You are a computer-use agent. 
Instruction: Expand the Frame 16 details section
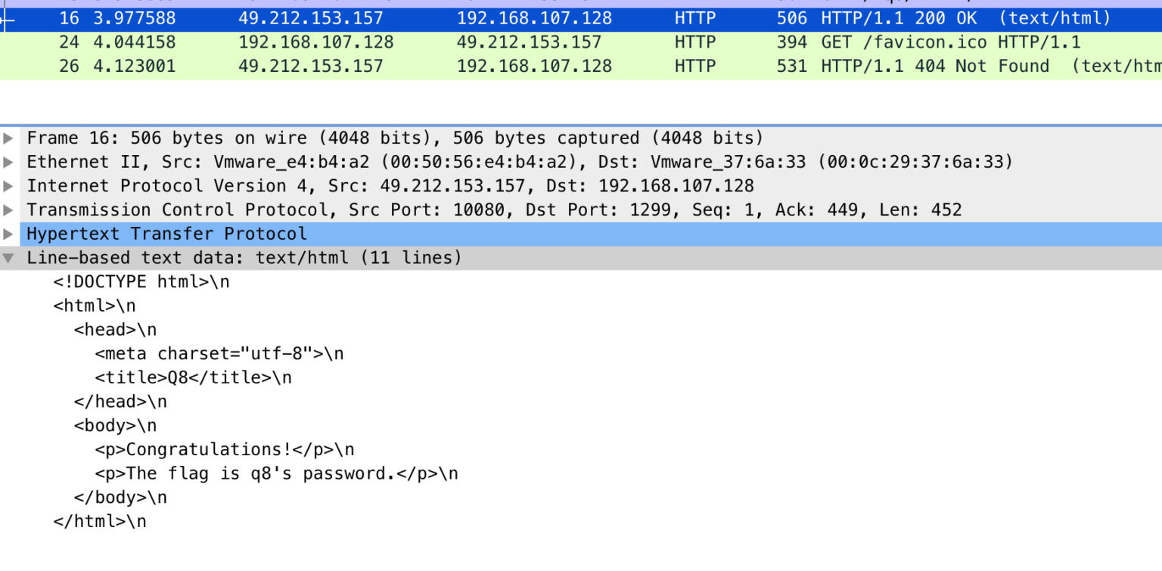(9, 138)
